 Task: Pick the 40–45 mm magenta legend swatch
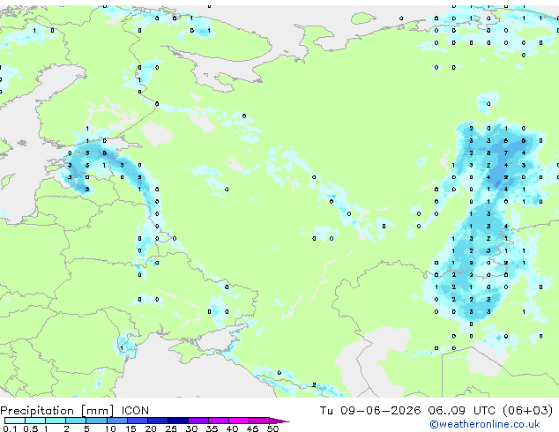click(x=239, y=421)
